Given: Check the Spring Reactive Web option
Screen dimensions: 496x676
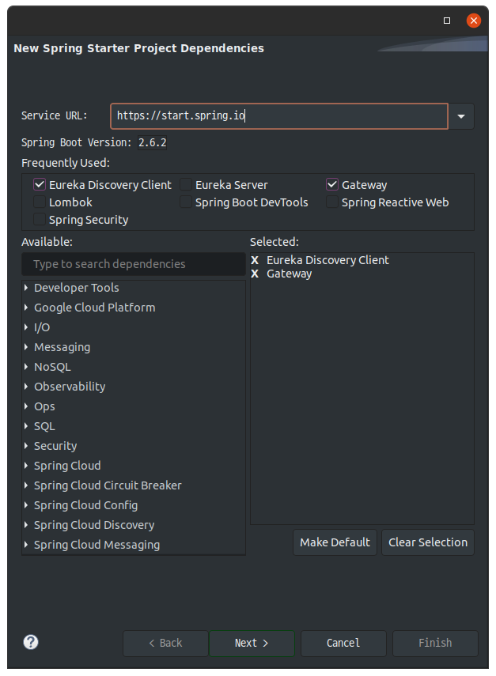Looking at the screenshot, I should point(332,202).
